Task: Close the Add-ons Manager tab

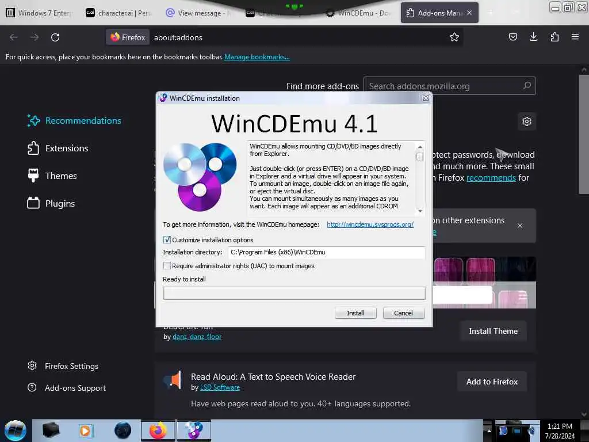Action: (x=469, y=13)
